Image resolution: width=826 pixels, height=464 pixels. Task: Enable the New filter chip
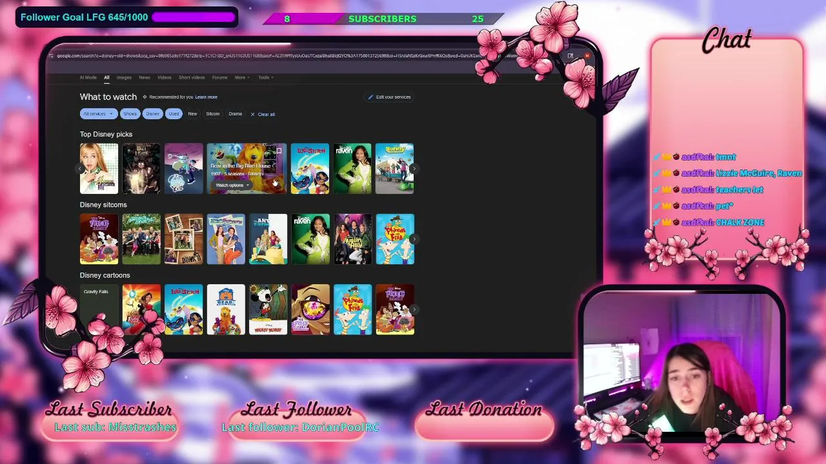[x=192, y=114]
